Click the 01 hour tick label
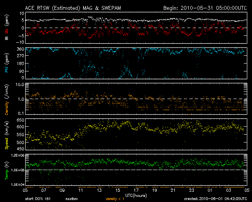Viewport: 252px width, 202px height. click(210, 190)
